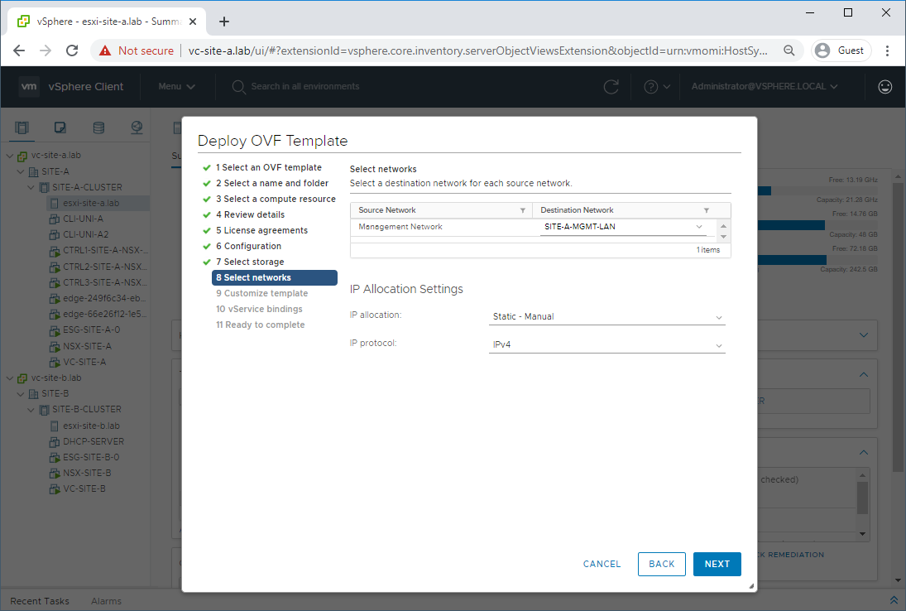906x611 pixels.
Task: Open the browser three-dot menu
Action: click(x=887, y=51)
